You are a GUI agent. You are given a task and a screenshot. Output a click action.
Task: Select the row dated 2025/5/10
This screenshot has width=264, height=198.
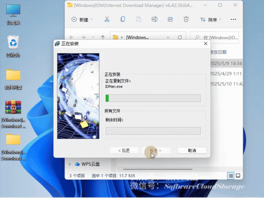(226, 84)
